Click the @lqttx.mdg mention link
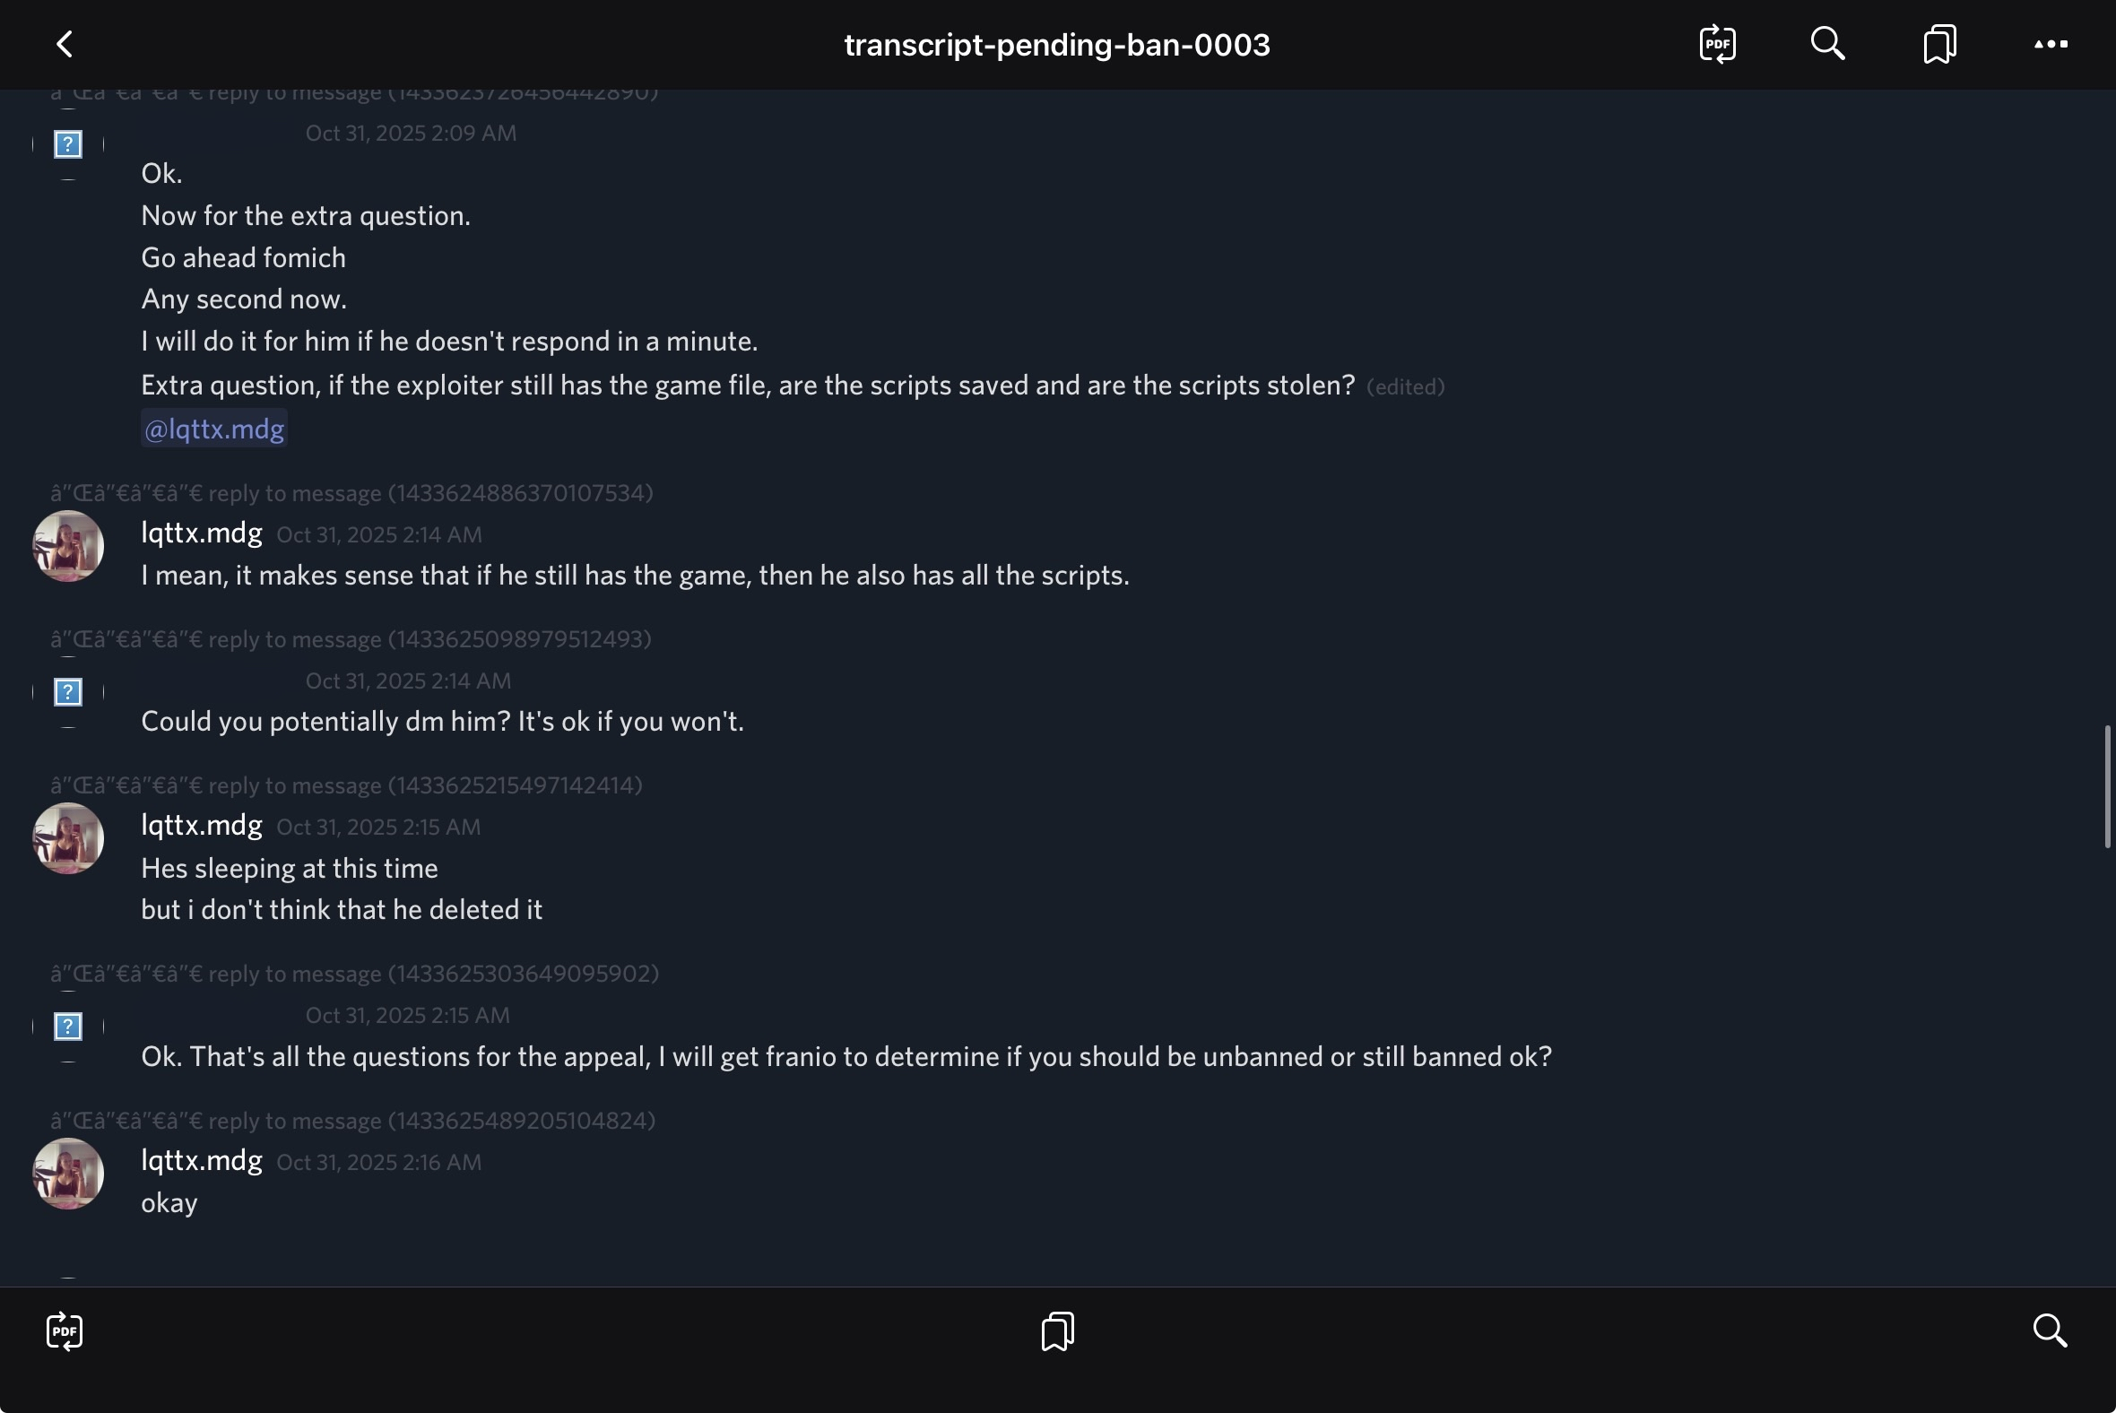The width and height of the screenshot is (2116, 1413). pyautogui.click(x=214, y=429)
